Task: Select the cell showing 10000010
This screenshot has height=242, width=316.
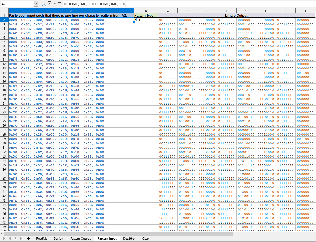Action: (168, 218)
